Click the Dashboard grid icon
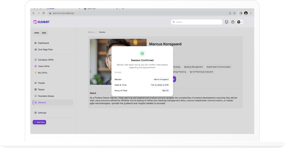Screen dimensions: 285x148 coord(36,43)
